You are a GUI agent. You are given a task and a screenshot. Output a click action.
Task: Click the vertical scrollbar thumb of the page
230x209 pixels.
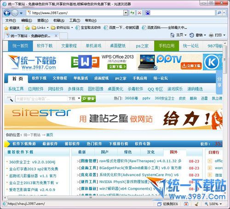pos(225,59)
